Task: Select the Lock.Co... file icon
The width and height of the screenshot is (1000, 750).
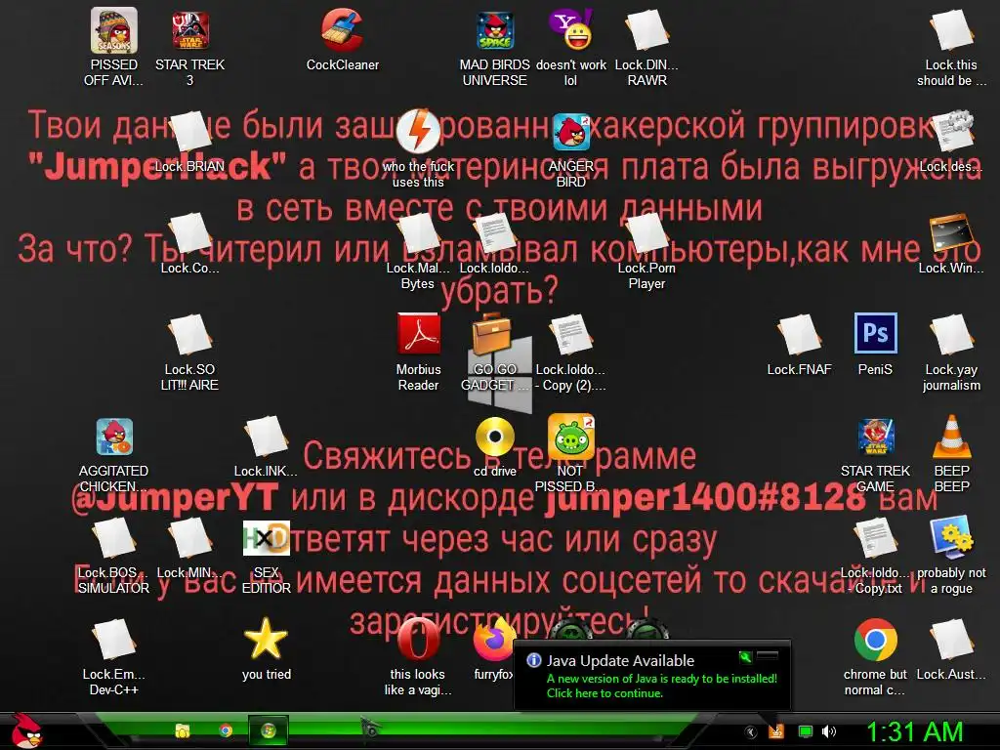Action: point(190,232)
